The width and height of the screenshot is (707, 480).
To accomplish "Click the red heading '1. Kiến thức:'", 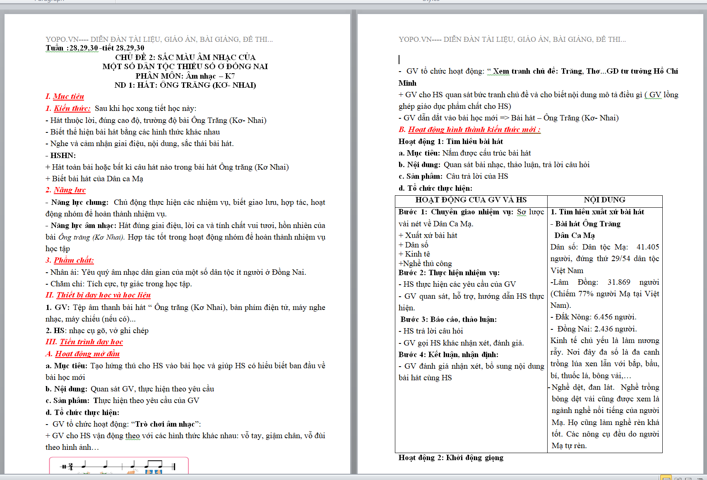I will [68, 108].
